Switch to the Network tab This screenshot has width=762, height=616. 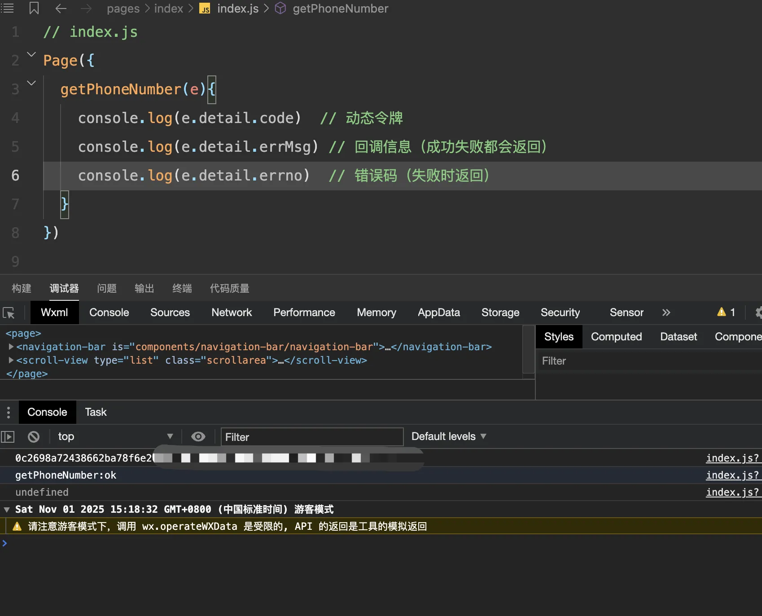click(x=232, y=312)
